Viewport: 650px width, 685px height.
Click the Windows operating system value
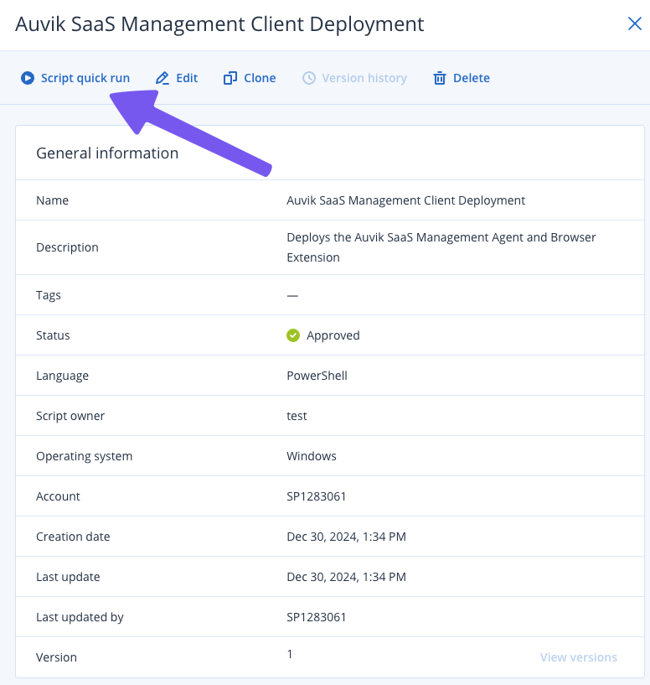click(312, 456)
